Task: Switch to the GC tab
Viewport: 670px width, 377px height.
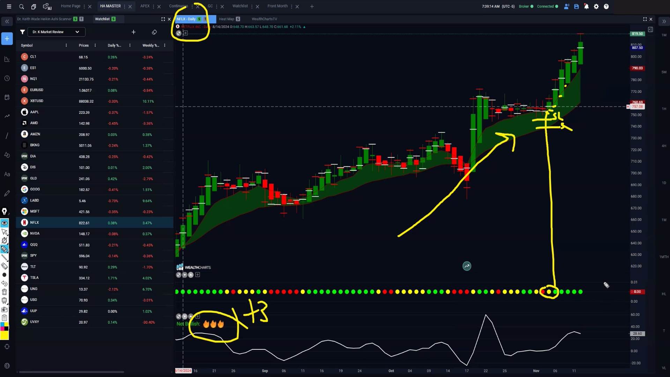Action: [x=210, y=6]
